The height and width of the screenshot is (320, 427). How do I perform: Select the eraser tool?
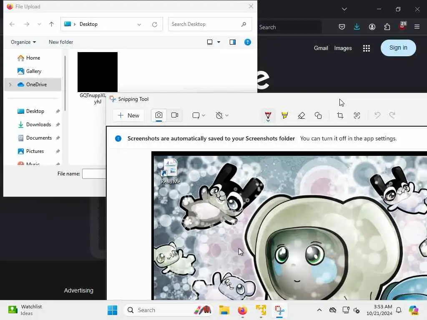pyautogui.click(x=301, y=115)
